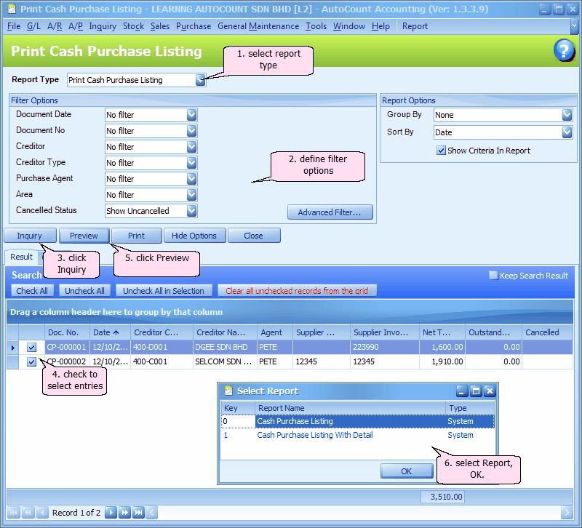582x528 pixels.
Task: Click the Advanced Filter button
Action: (x=330, y=212)
